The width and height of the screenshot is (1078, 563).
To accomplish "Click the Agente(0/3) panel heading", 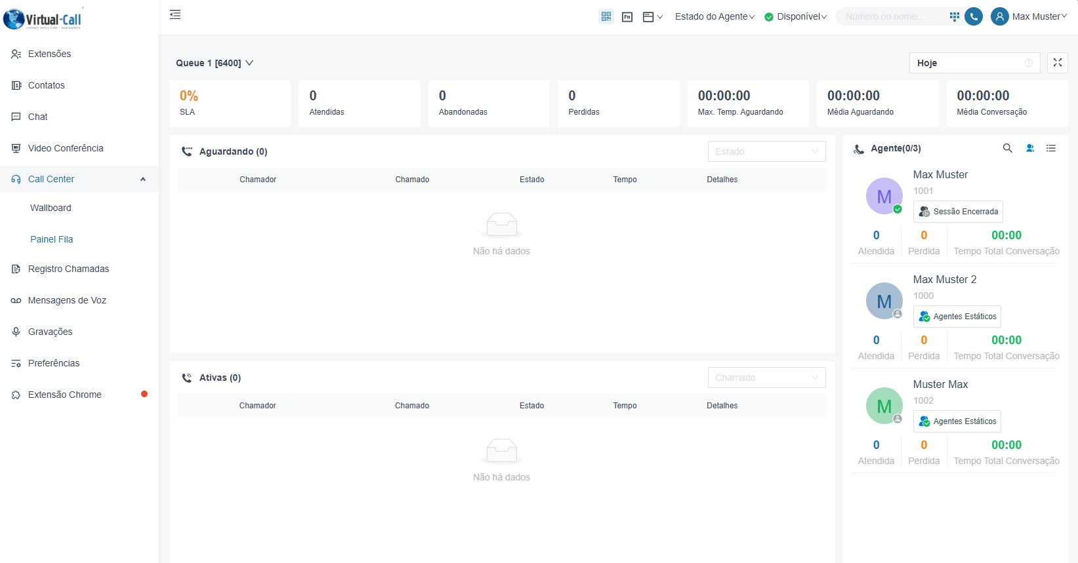I will pos(896,149).
